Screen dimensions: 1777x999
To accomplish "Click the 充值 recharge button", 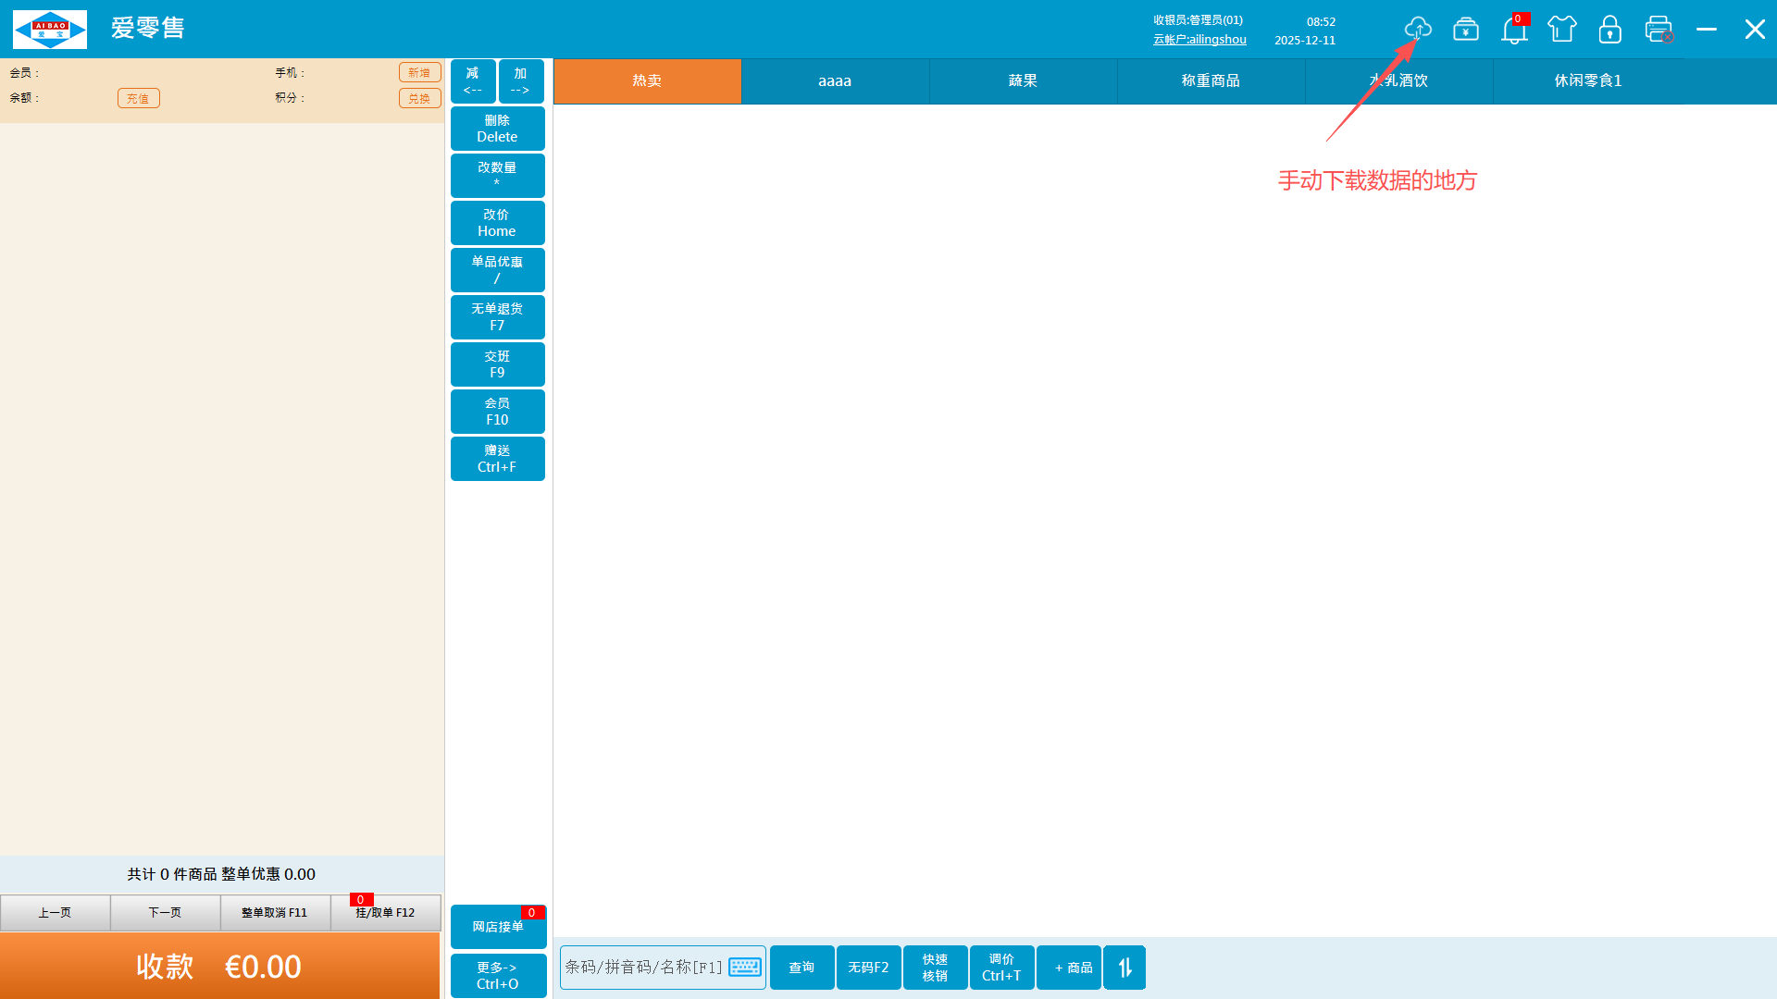I will (138, 98).
